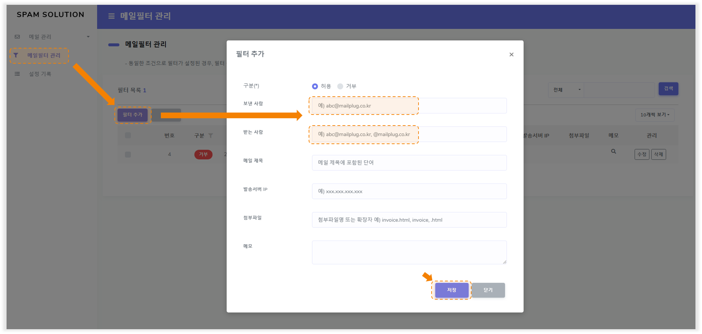Image resolution: width=702 pixels, height=334 pixels.
Task: Click the 첨부파일 column header in table
Action: pyautogui.click(x=579, y=136)
